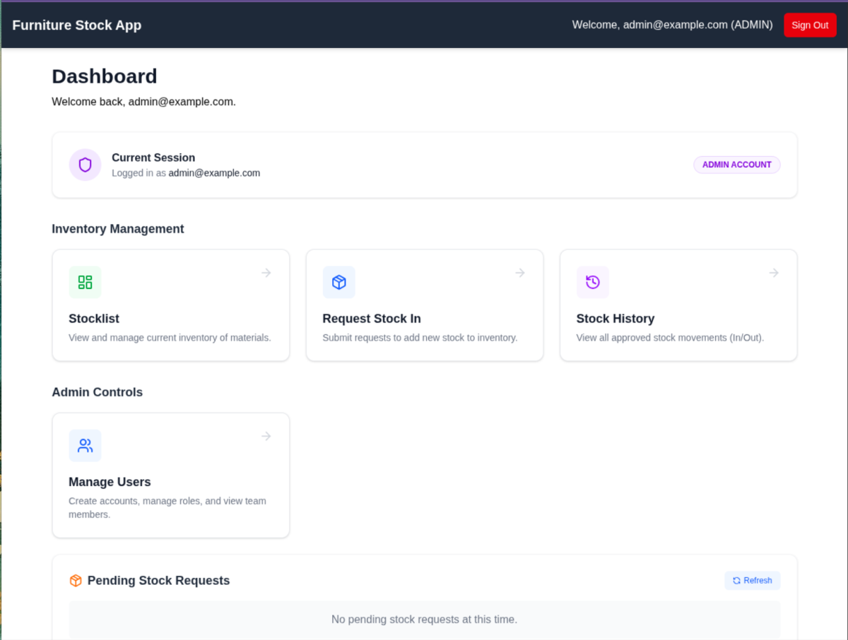Open the Manage Users title link
This screenshot has width=848, height=640.
[110, 482]
